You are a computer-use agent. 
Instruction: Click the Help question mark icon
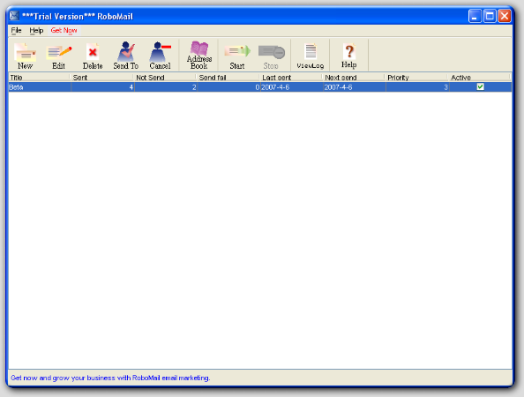[348, 56]
